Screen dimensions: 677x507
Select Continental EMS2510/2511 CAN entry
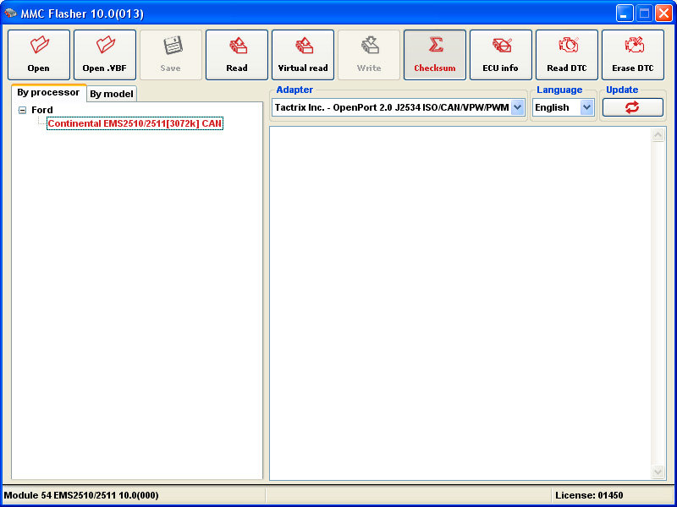[135, 123]
